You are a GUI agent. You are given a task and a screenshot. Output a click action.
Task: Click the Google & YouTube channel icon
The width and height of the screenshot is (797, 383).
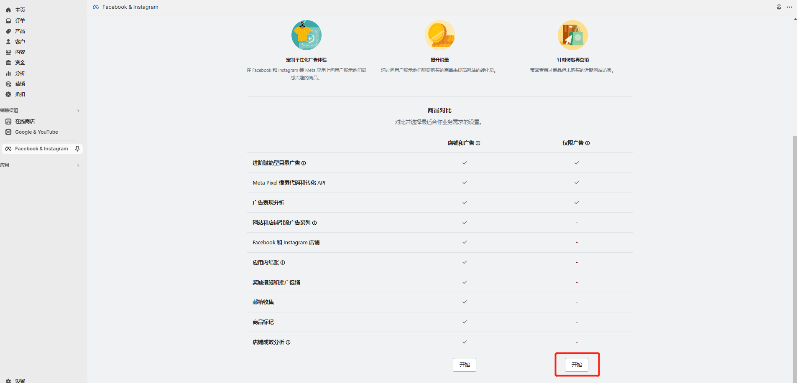8,132
